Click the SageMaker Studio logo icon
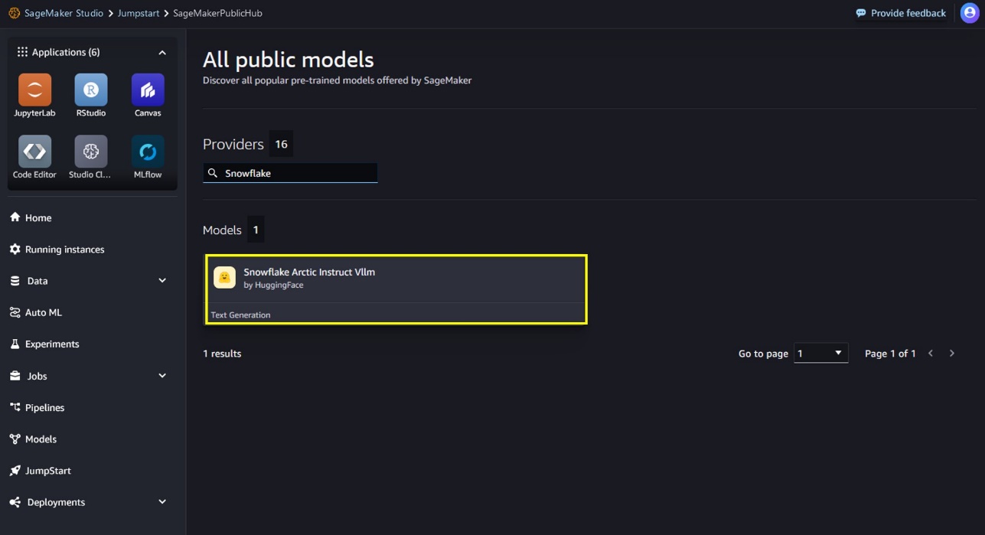This screenshot has width=985, height=535. (x=14, y=13)
